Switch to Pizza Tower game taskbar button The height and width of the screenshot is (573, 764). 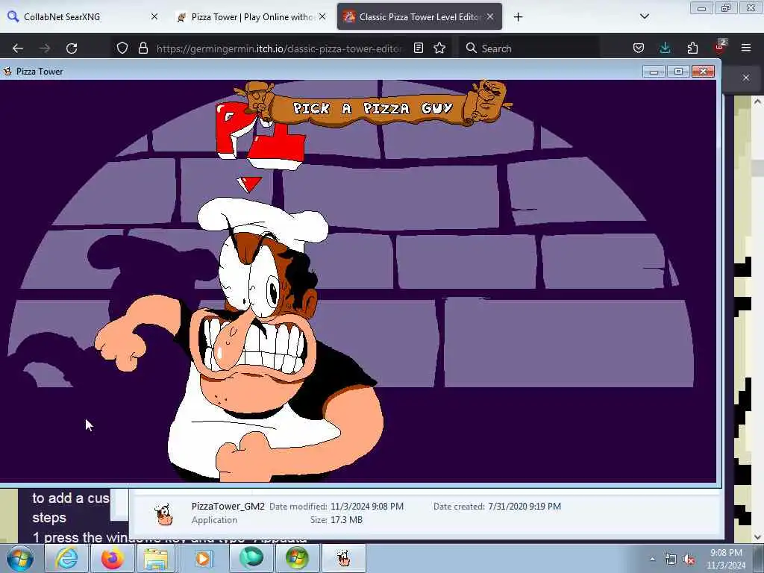point(344,558)
